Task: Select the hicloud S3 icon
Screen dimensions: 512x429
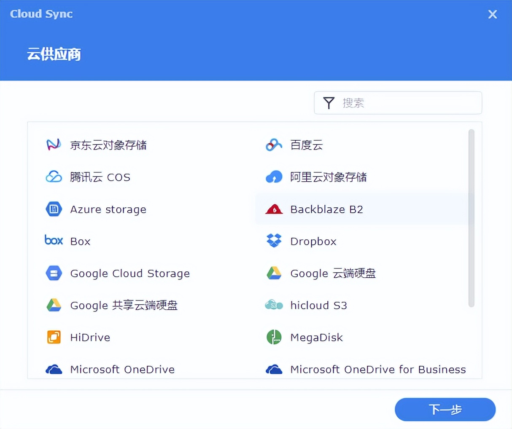Action: (x=274, y=305)
